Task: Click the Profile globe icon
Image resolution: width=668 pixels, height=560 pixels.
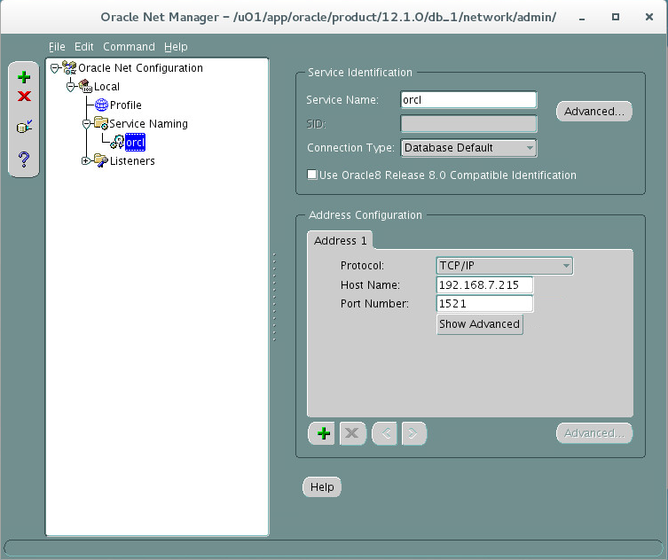Action: [101, 105]
